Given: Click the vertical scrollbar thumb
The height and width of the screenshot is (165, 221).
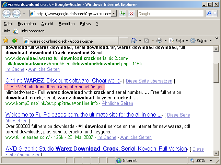Looking at the screenshot, I should 216,73.
